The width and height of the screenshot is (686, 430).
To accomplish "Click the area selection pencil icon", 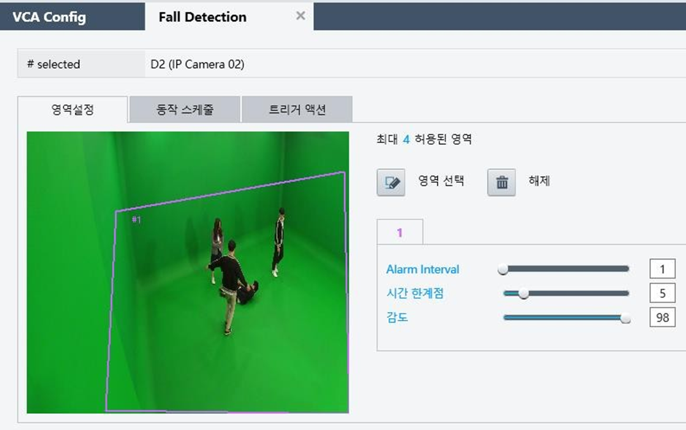I will [x=391, y=182].
